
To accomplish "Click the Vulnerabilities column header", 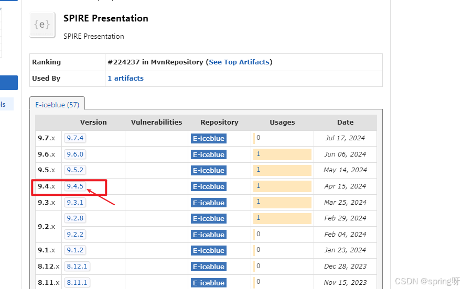I will point(156,123).
